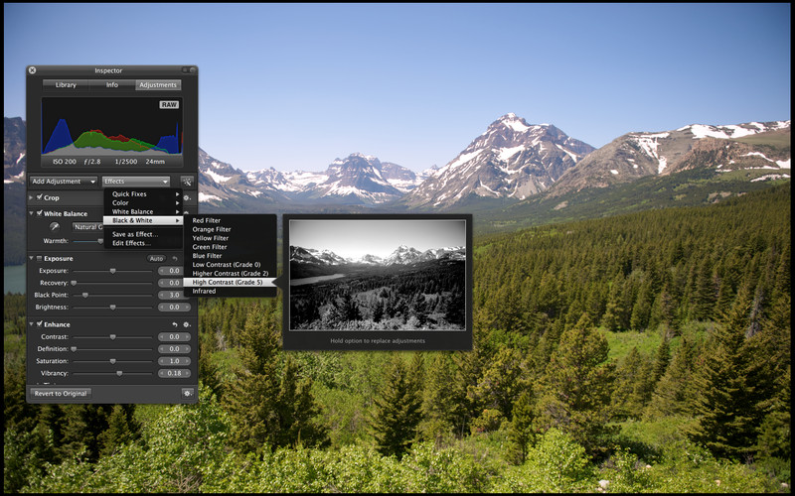Open the Enhance section gear menu

point(187,324)
